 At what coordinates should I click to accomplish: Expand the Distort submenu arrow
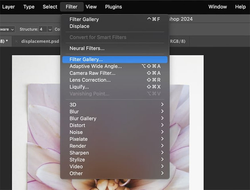162,125
